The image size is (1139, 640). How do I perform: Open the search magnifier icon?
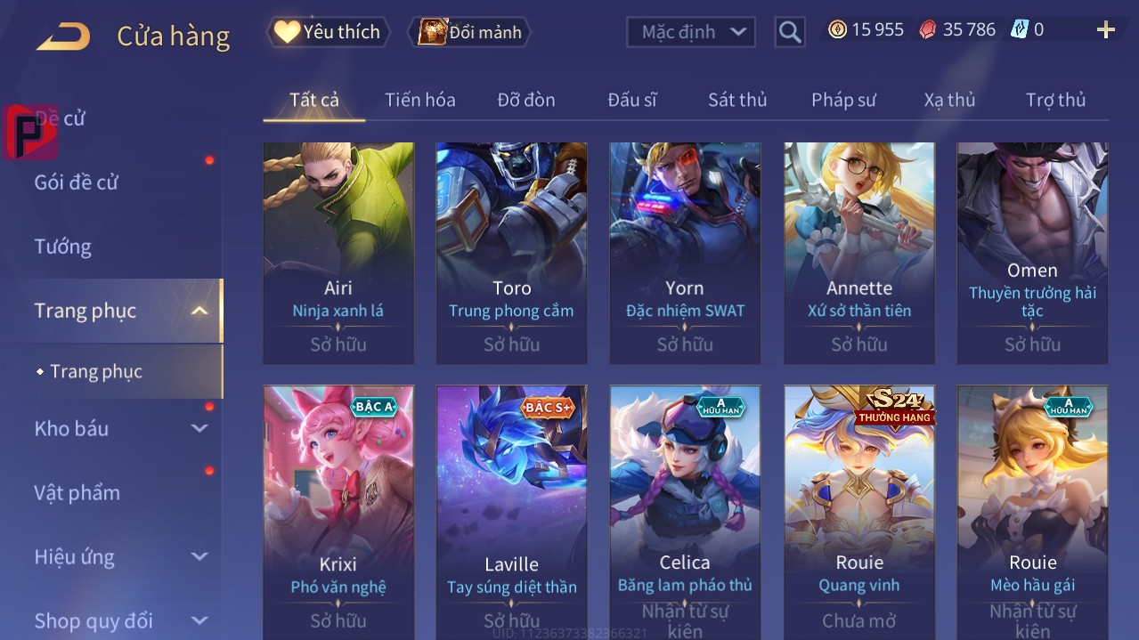pos(789,32)
